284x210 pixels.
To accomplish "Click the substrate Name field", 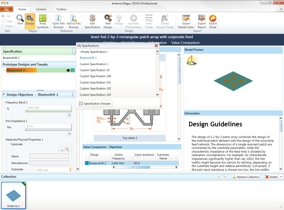I will coord(49,156).
